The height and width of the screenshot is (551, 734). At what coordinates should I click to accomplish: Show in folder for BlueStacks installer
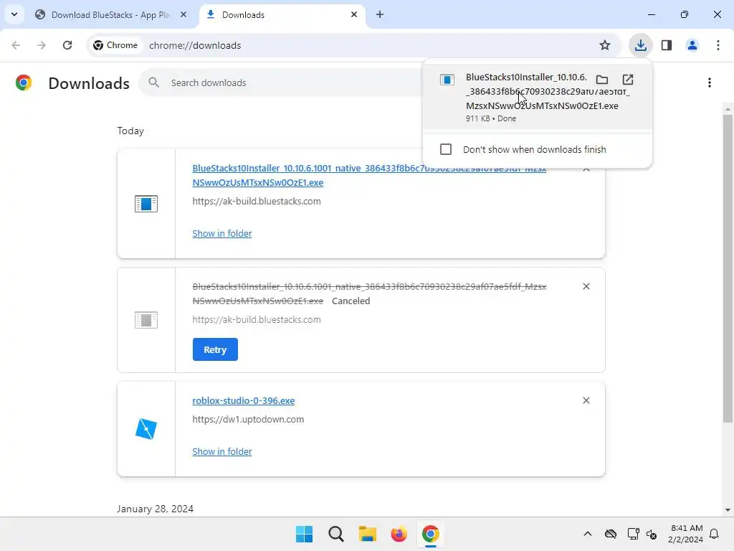[x=222, y=233]
